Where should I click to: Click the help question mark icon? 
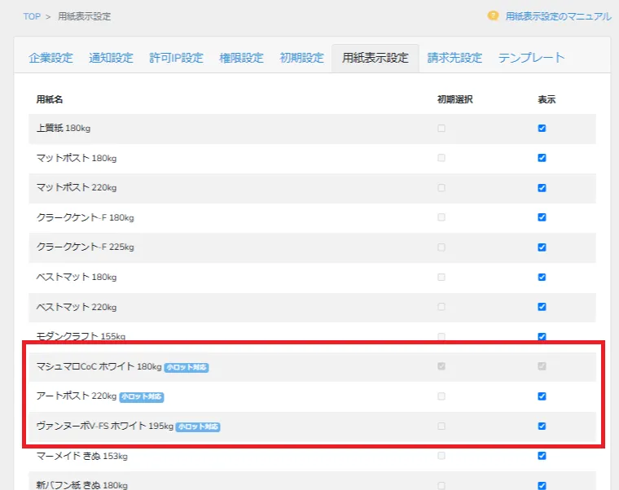(x=493, y=15)
